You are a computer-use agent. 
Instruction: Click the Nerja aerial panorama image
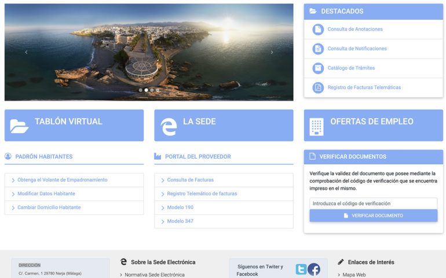pos(149,52)
